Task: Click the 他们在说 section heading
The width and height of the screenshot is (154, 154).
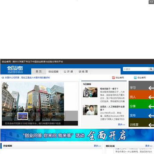Action: (x=110, y=146)
